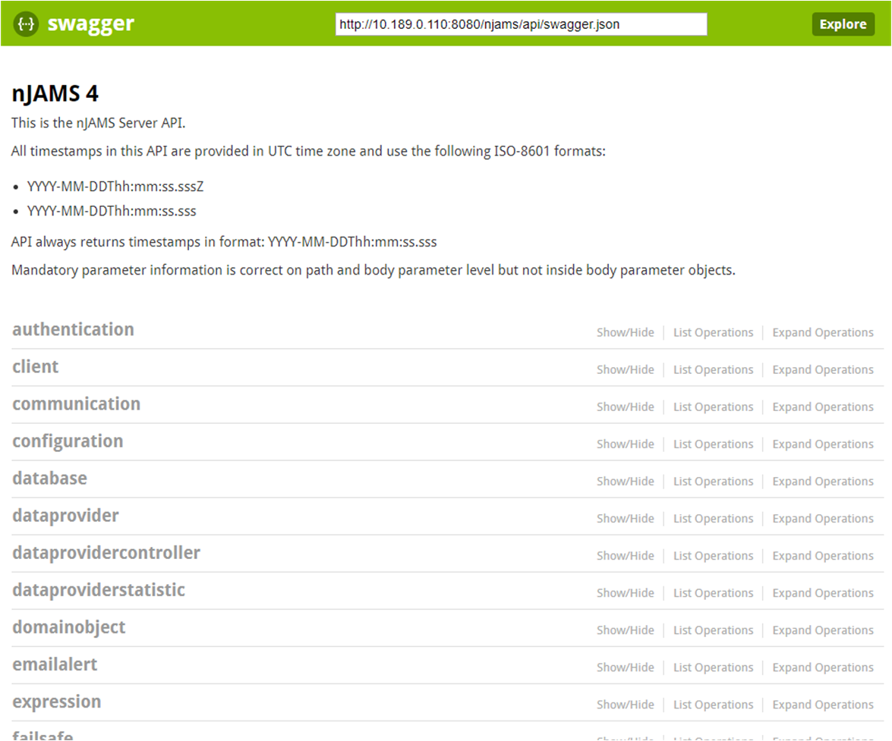Click the swagger brand name text
Viewport: 892px width, 741px height.
[91, 24]
